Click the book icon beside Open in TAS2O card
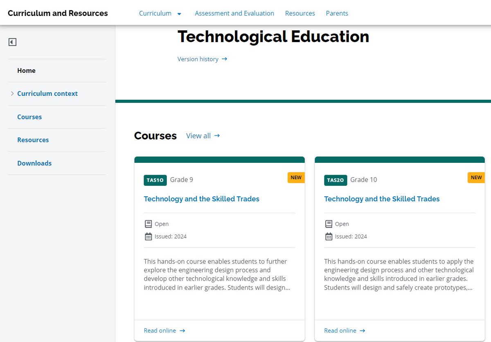The image size is (491, 342). pyautogui.click(x=329, y=224)
